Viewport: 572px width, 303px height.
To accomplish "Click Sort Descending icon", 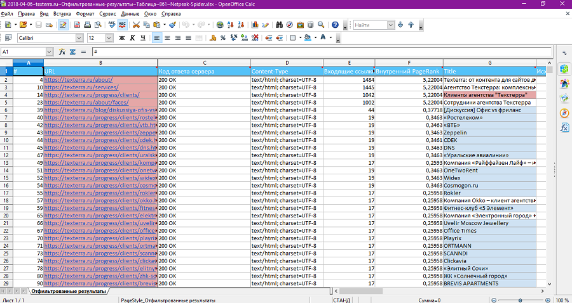I will pos(241,25).
